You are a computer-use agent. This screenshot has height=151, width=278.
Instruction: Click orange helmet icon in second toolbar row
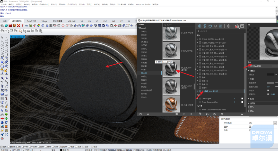click(x=20, y=31)
